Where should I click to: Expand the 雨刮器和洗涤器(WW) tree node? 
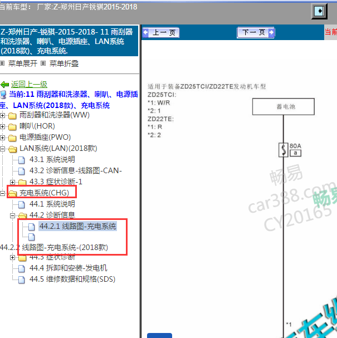2,115
